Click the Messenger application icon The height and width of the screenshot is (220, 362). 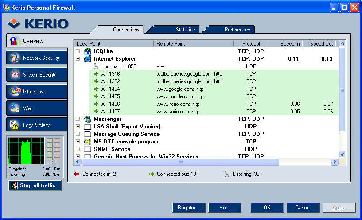pos(88,119)
